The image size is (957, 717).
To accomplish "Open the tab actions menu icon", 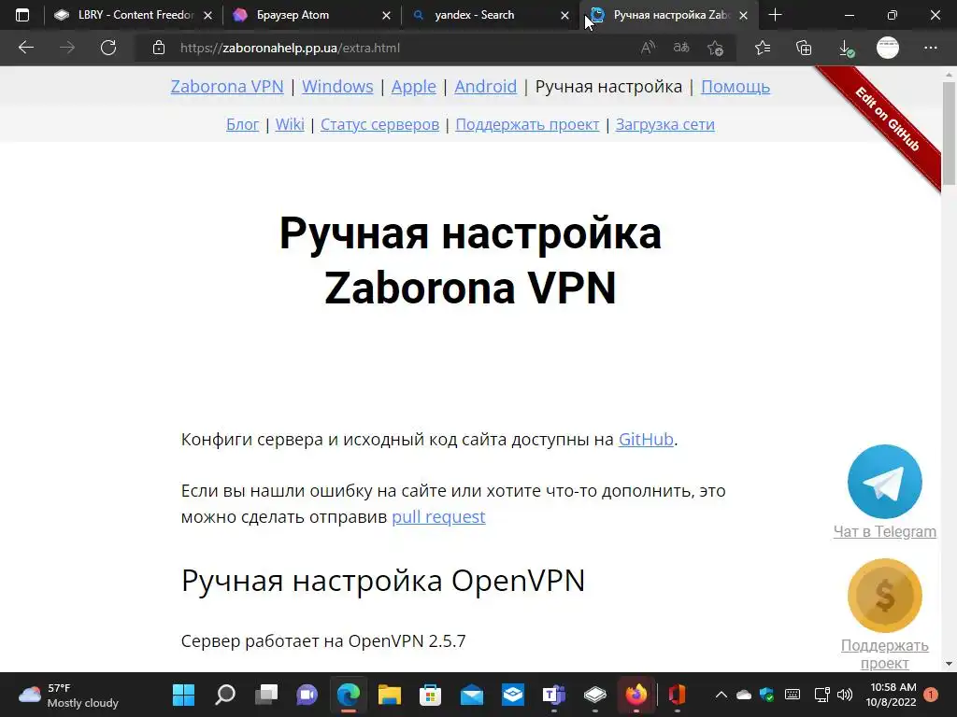I will [x=22, y=15].
